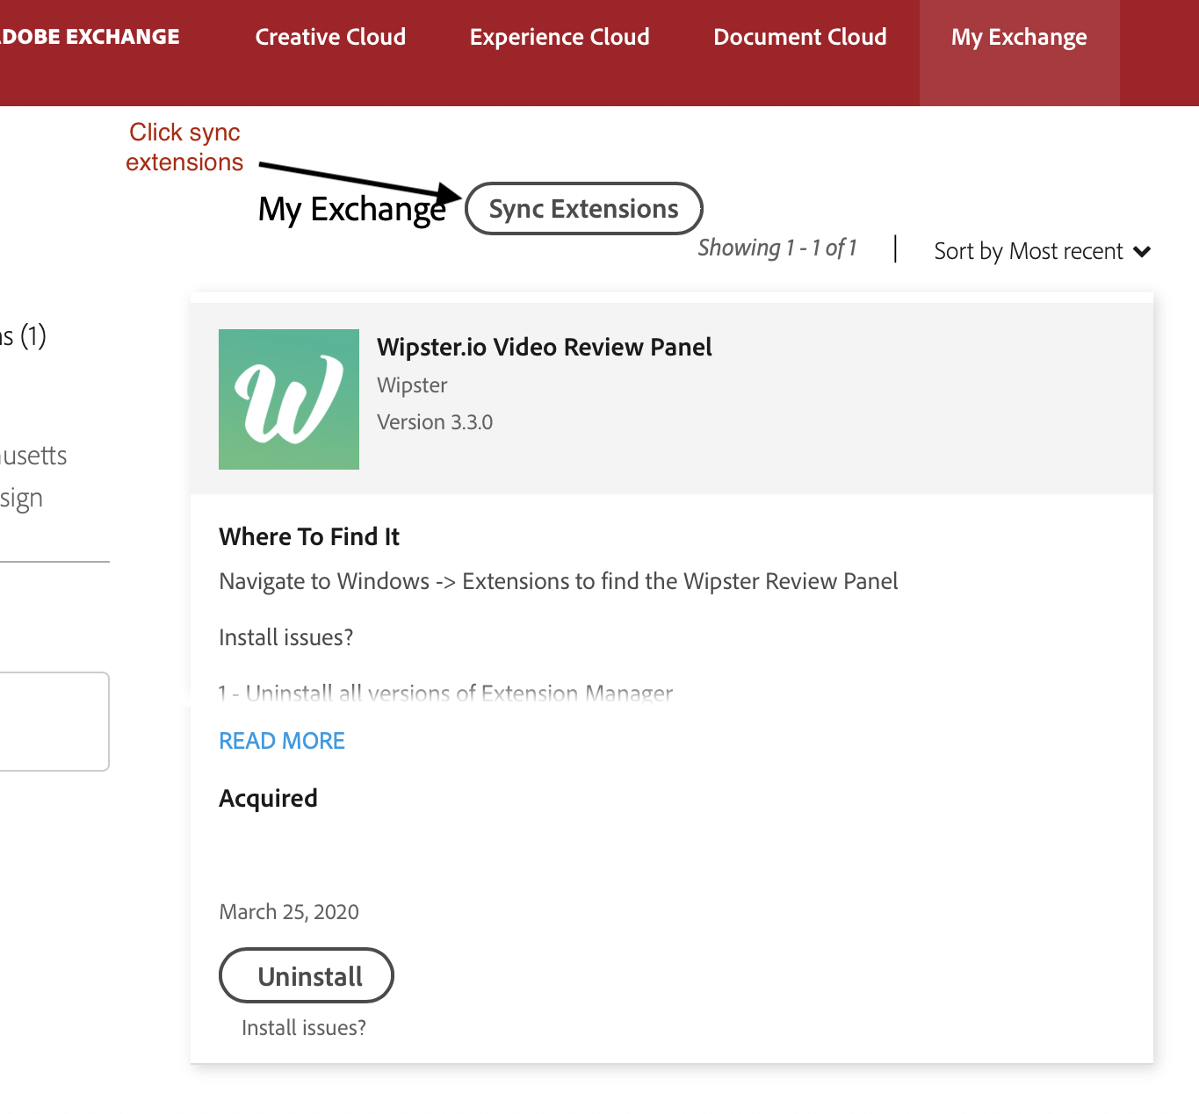Click the chevron arrow beside Sort by
Image resolution: width=1199 pixels, height=1114 pixels.
click(x=1142, y=252)
